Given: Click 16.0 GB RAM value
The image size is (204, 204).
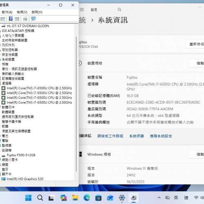Looking at the screenshot, I should tap(133, 96).
